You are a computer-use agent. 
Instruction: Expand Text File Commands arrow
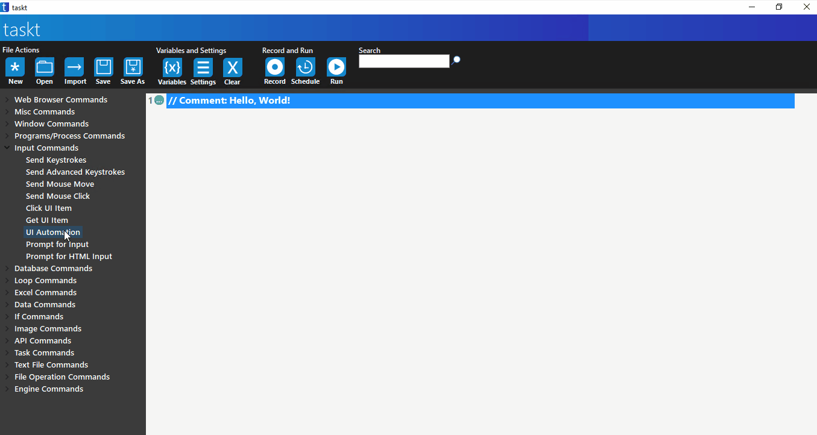(7, 365)
